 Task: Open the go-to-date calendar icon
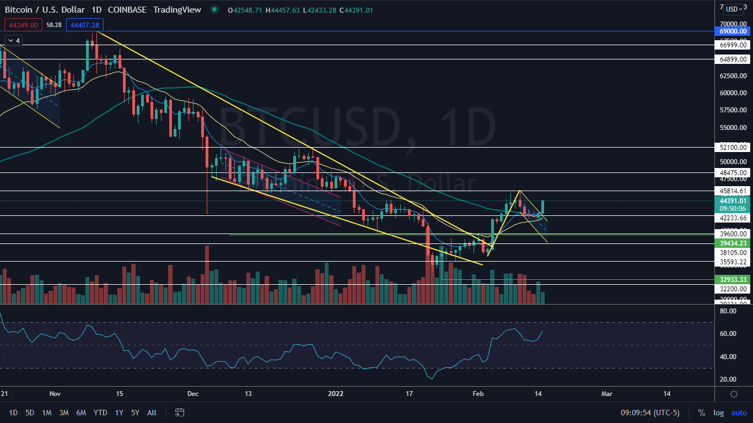click(179, 413)
